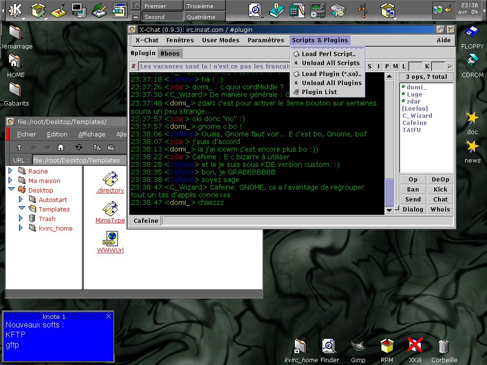
Task: Click the Whois button
Action: coord(440,209)
